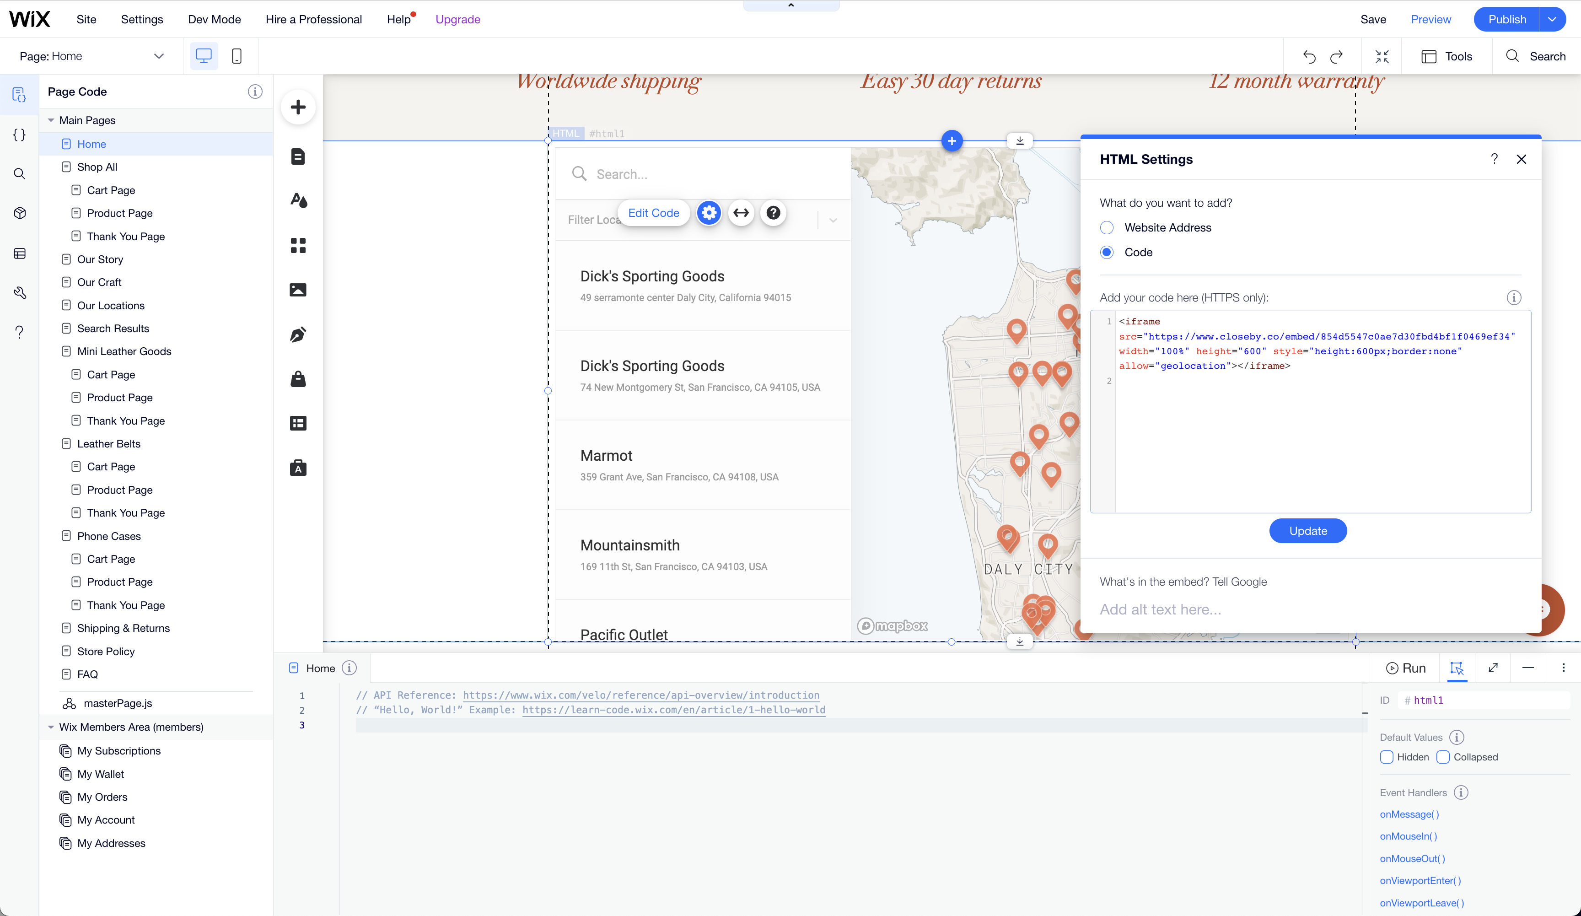Select the Home code tab
The image size is (1581, 916).
[321, 668]
